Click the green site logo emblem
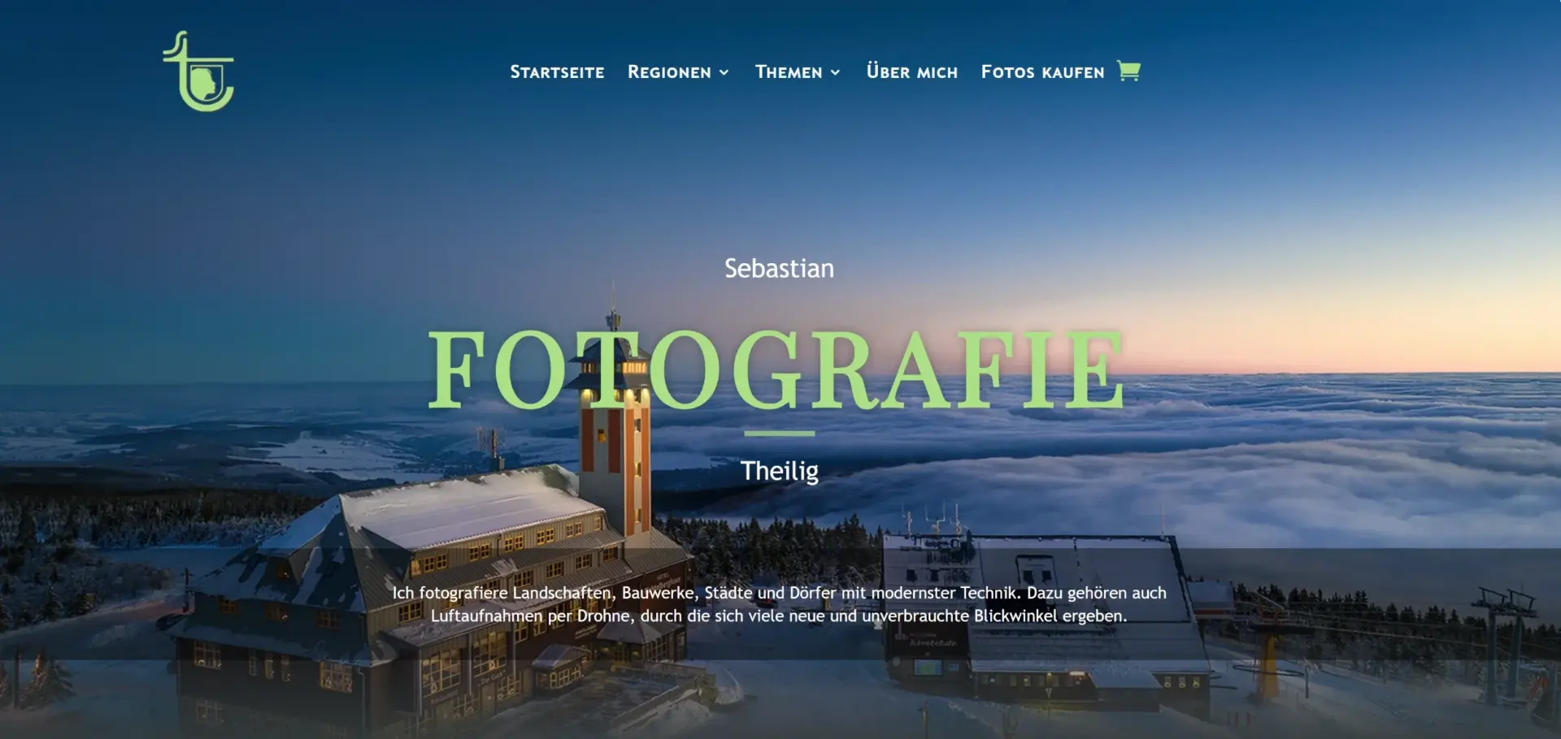The height and width of the screenshot is (739, 1561). (x=198, y=71)
